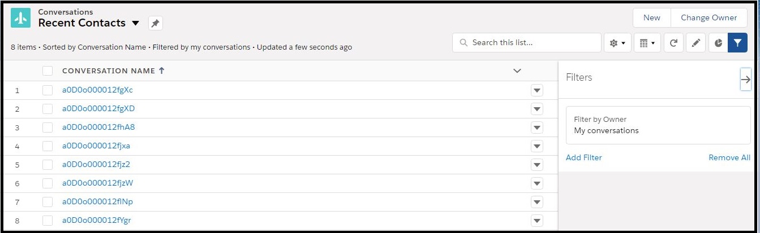
Task: Click the Change Owner button
Action: tap(709, 17)
